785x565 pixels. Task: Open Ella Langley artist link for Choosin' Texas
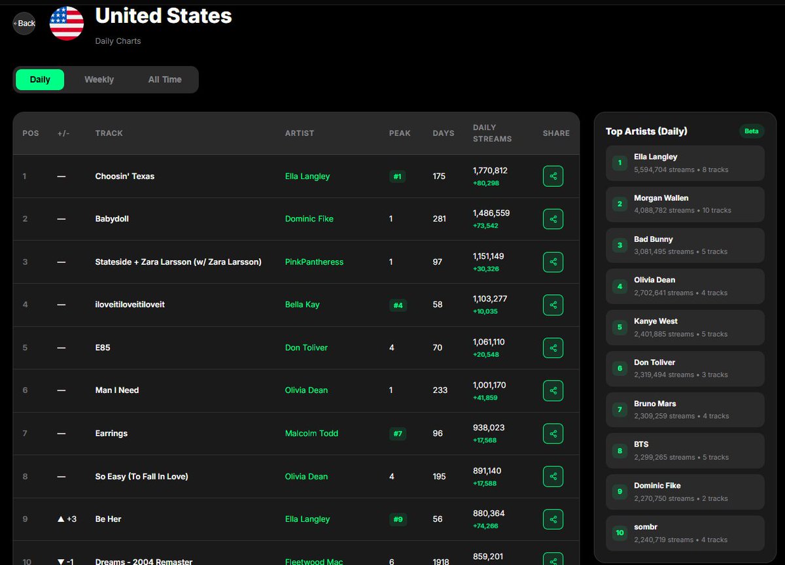[307, 176]
